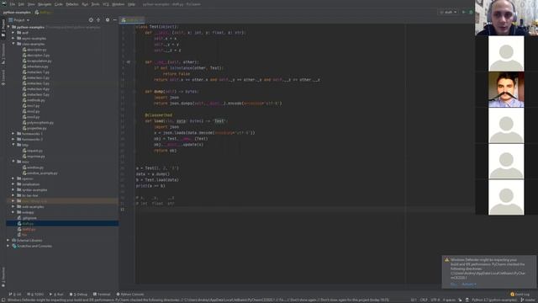Open draft2.py file

(26, 229)
